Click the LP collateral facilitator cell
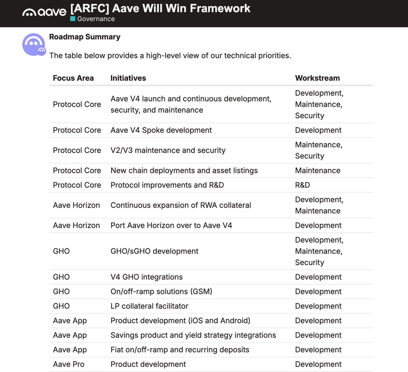 (149, 306)
